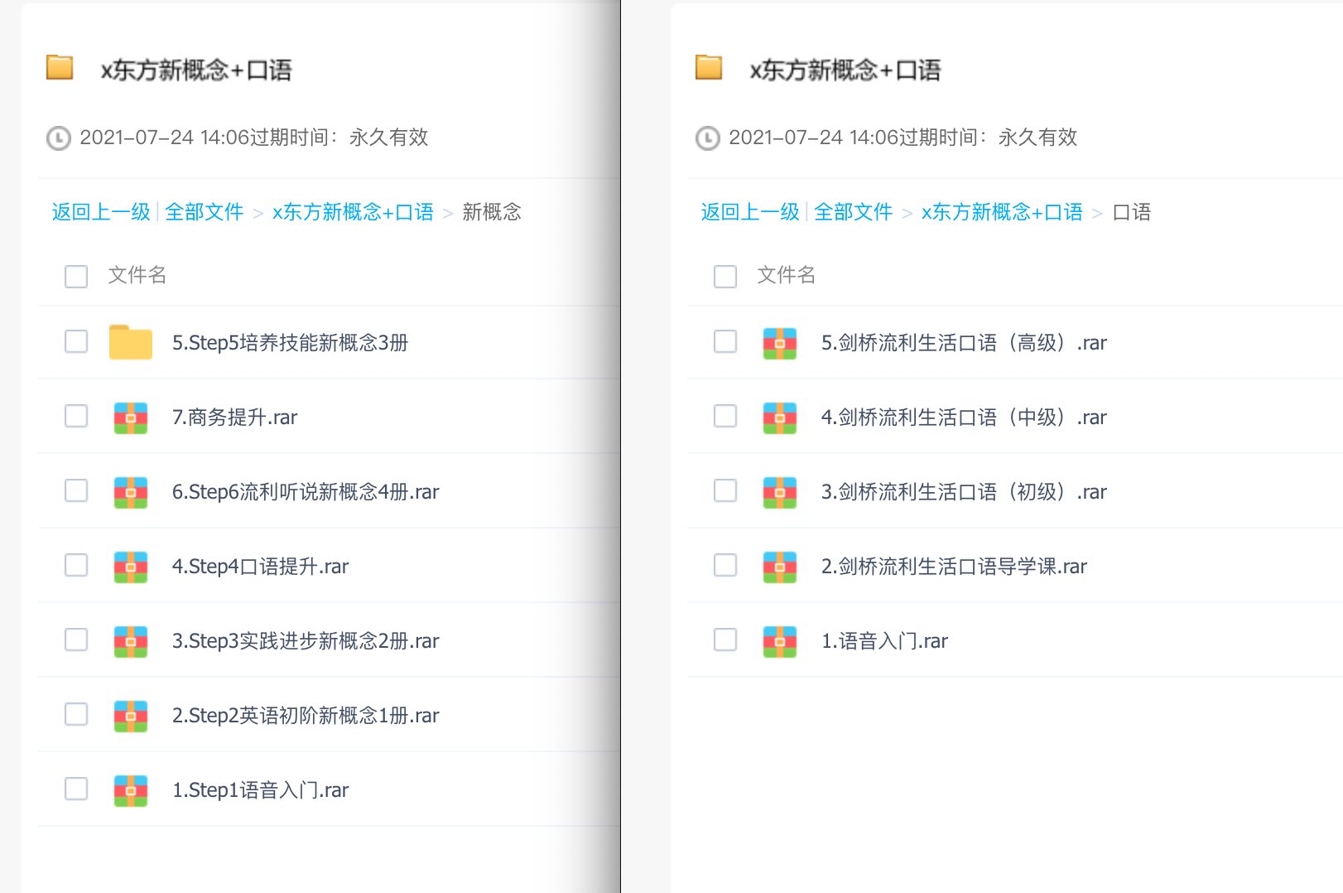
Task: Click archive icon of 5.剑桥流利生活口语（高级）.rar
Action: click(780, 343)
